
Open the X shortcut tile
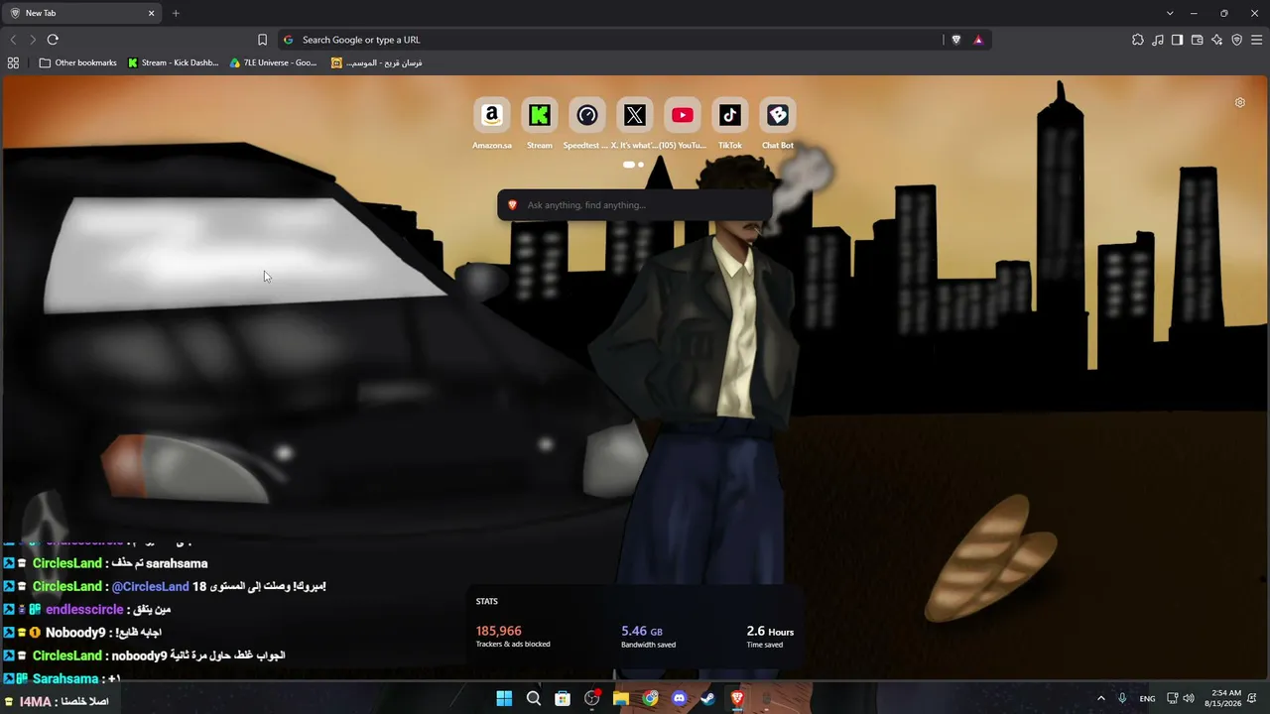point(635,116)
